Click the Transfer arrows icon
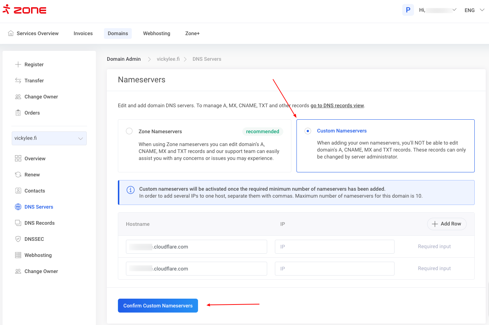The height and width of the screenshot is (325, 489). tap(18, 81)
